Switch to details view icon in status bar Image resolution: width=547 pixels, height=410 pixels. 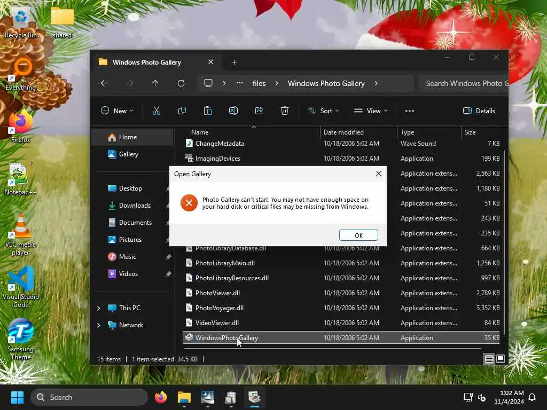point(489,359)
